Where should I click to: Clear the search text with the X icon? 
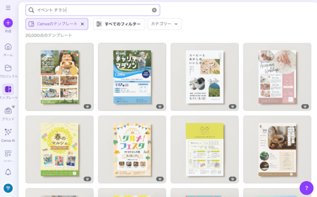[154, 10]
